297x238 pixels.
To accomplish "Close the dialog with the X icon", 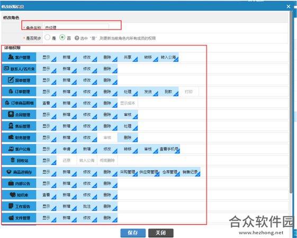I will pyautogui.click(x=289, y=7).
